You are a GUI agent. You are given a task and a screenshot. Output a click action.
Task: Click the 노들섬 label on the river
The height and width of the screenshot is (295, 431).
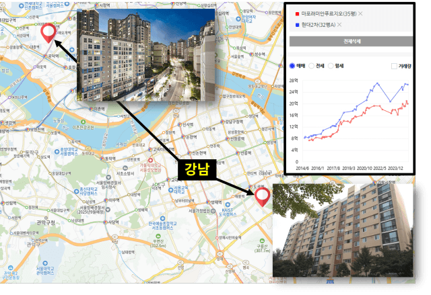[x=58, y=120]
